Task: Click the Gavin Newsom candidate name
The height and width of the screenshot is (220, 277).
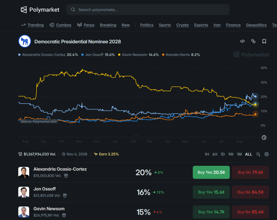Action: point(49,209)
